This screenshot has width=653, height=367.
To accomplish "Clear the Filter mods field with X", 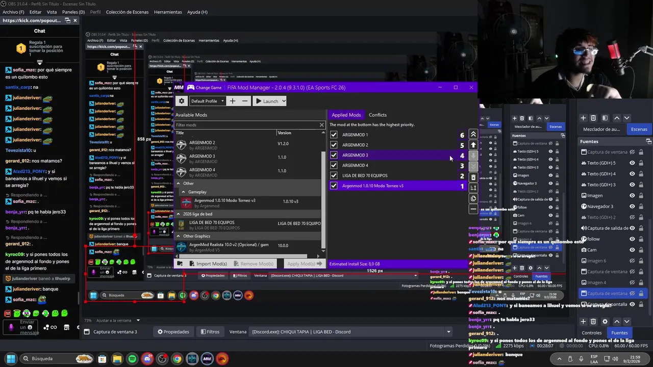I will pyautogui.click(x=321, y=125).
